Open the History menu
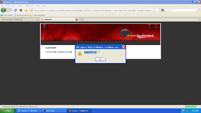201x113 pixels. tap(20, 6)
